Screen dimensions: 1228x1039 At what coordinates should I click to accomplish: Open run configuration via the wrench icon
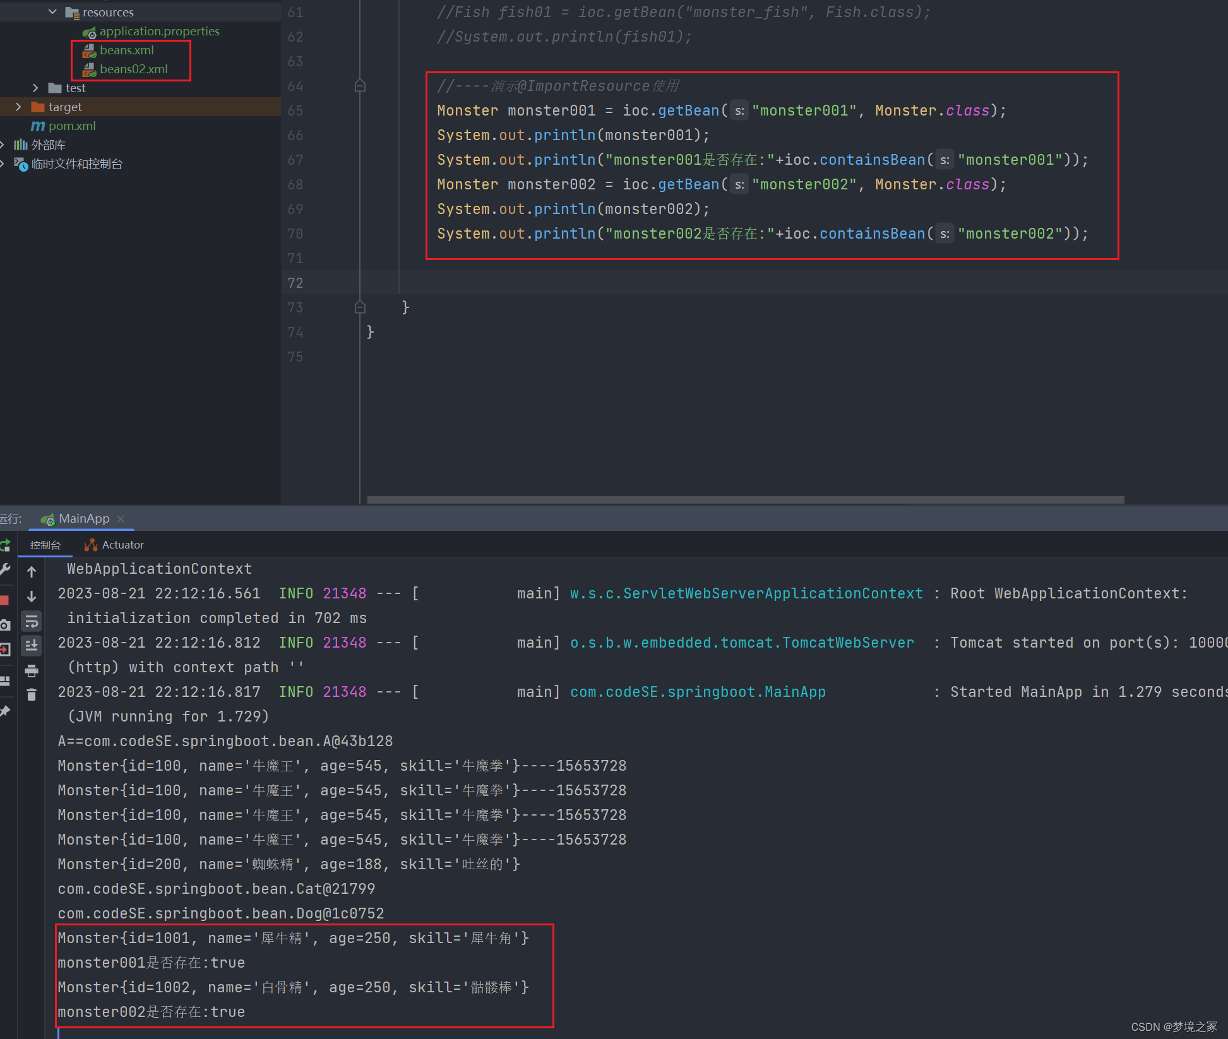click(x=5, y=569)
